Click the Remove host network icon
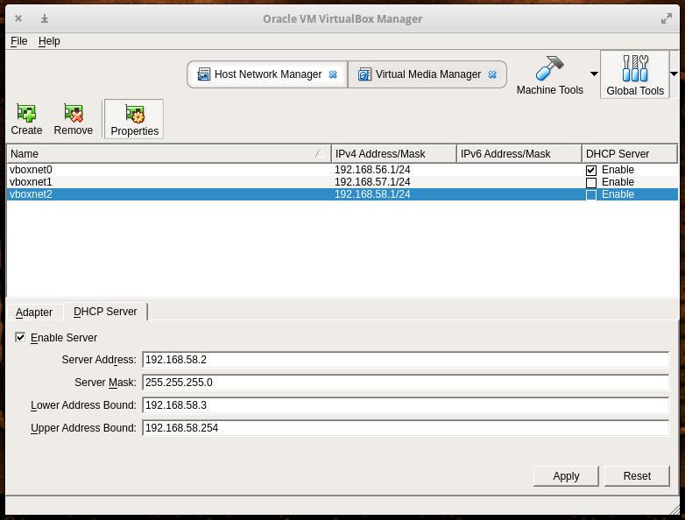Image resolution: width=685 pixels, height=520 pixels. tap(73, 113)
